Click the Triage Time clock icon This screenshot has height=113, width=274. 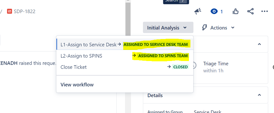[x=194, y=66]
